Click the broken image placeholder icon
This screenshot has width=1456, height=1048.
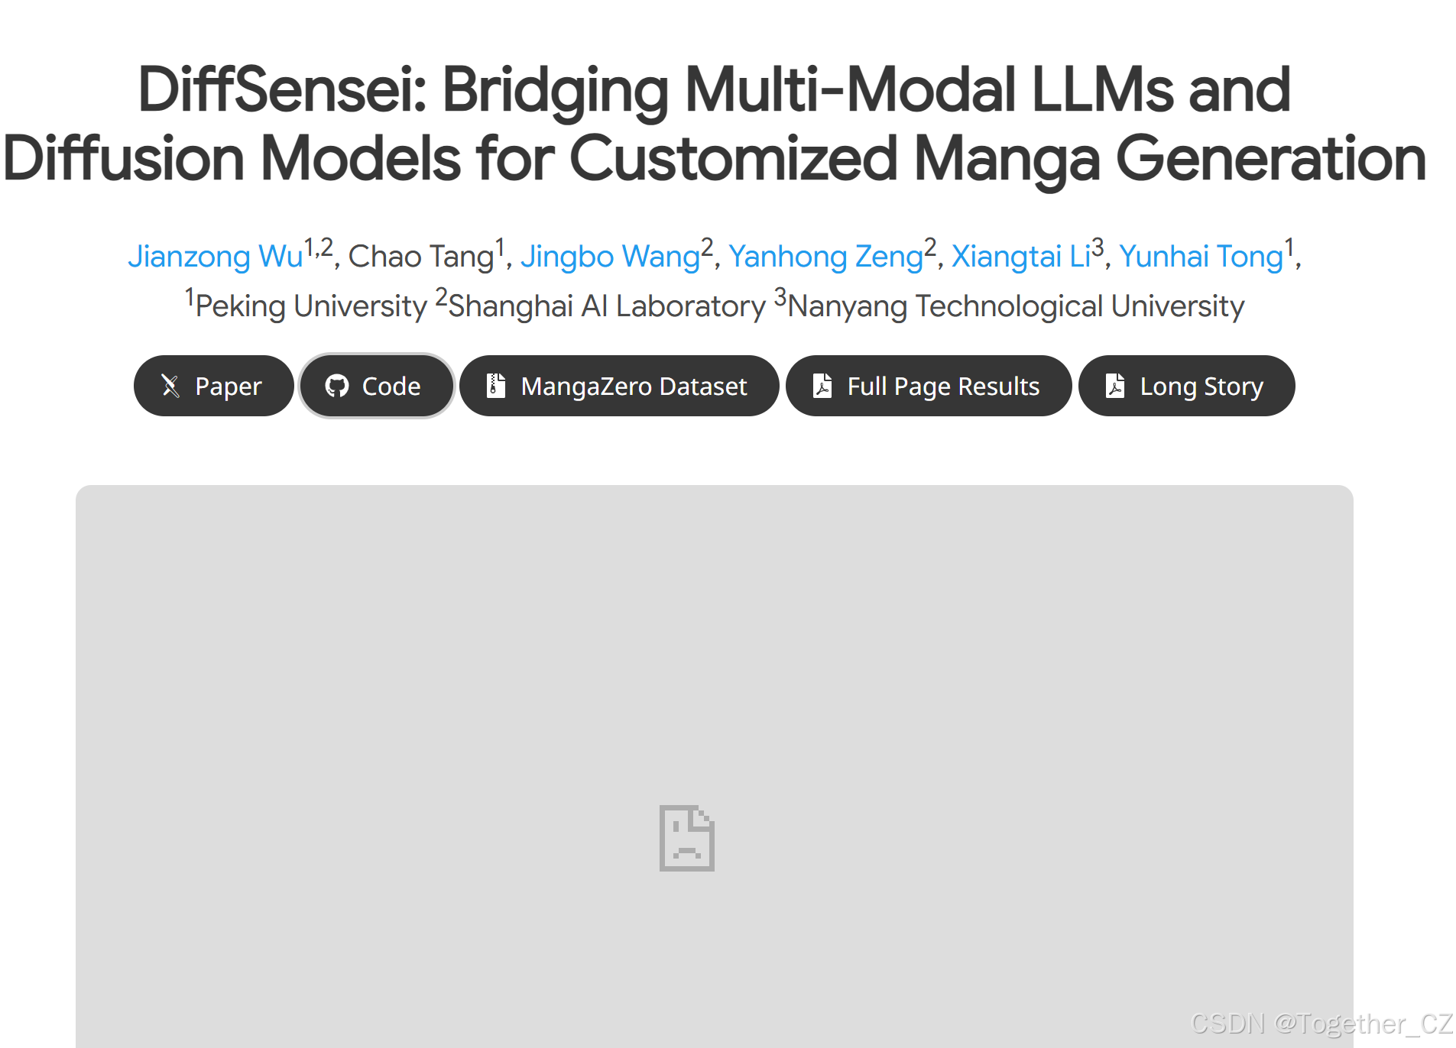[686, 838]
